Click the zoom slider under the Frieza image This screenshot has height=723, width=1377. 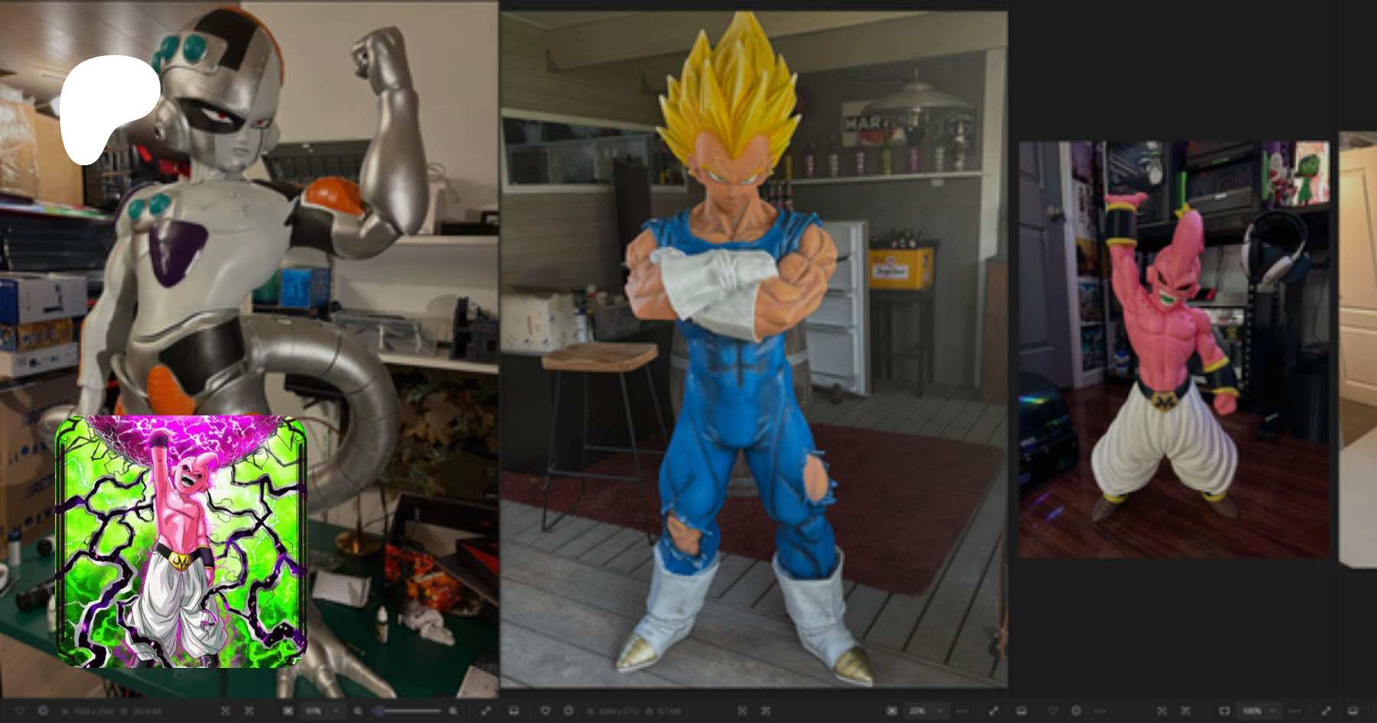(408, 711)
